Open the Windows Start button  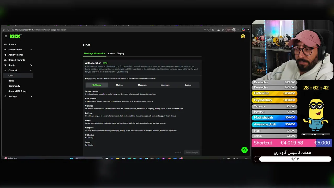tap(71, 158)
